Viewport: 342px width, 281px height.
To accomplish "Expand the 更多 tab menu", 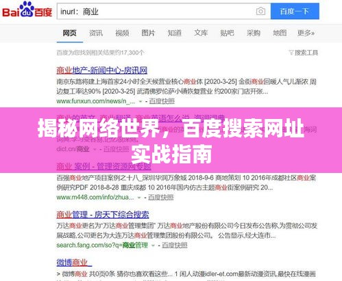I will point(306,33).
